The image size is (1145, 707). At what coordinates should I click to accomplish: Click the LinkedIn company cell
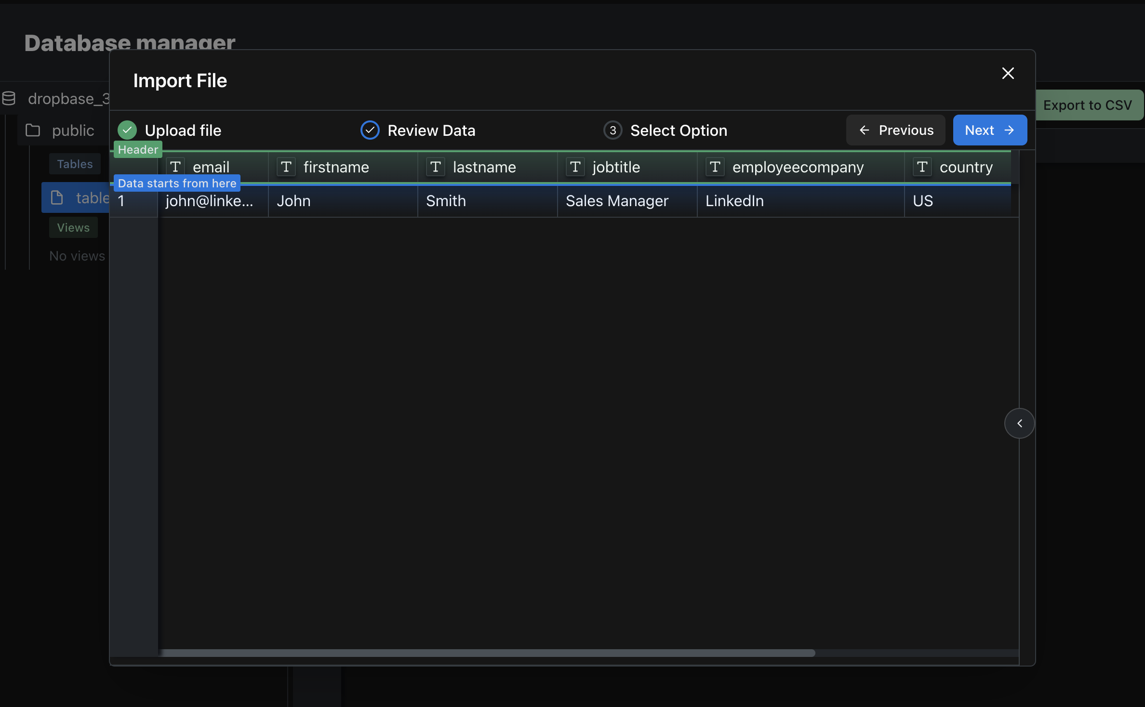click(x=734, y=201)
